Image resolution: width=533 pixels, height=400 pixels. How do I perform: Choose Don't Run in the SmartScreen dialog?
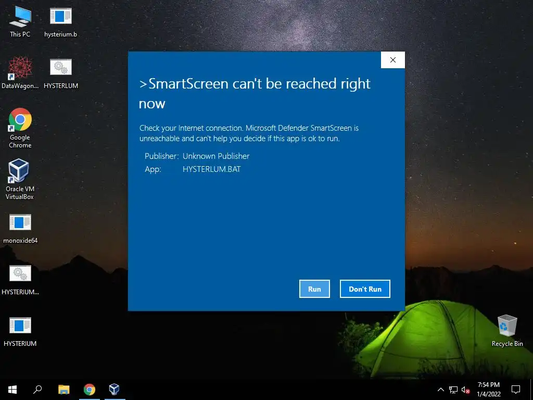[365, 289]
